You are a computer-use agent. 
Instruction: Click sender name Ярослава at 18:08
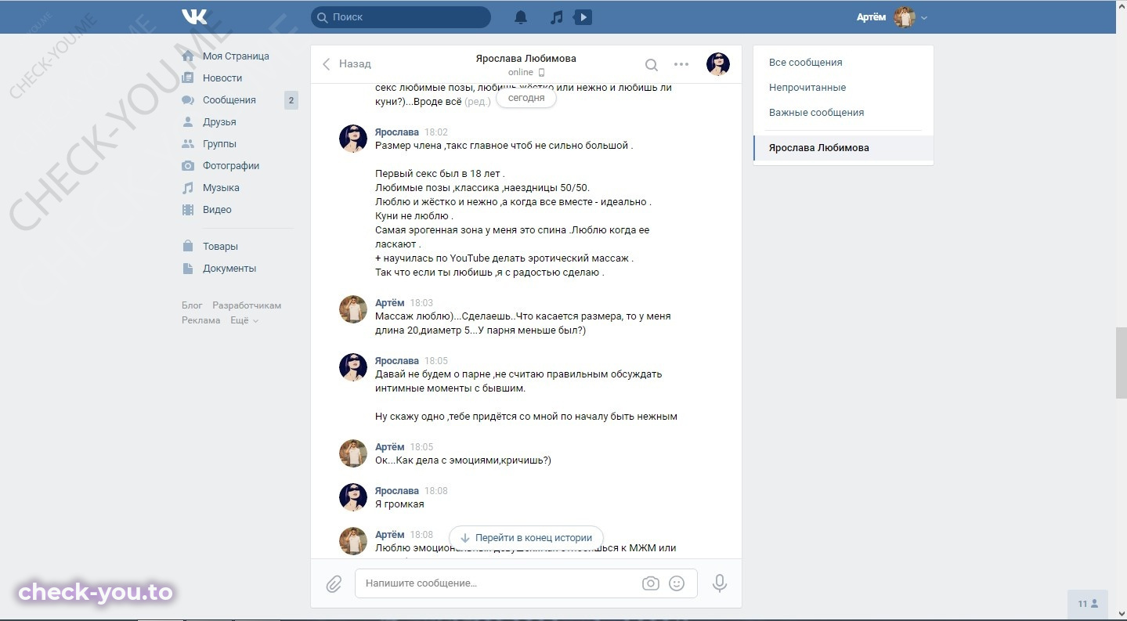[x=397, y=491]
